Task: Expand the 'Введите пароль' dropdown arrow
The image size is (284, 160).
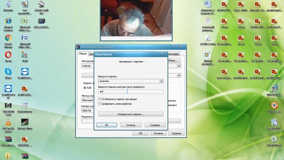Action: (x=161, y=81)
